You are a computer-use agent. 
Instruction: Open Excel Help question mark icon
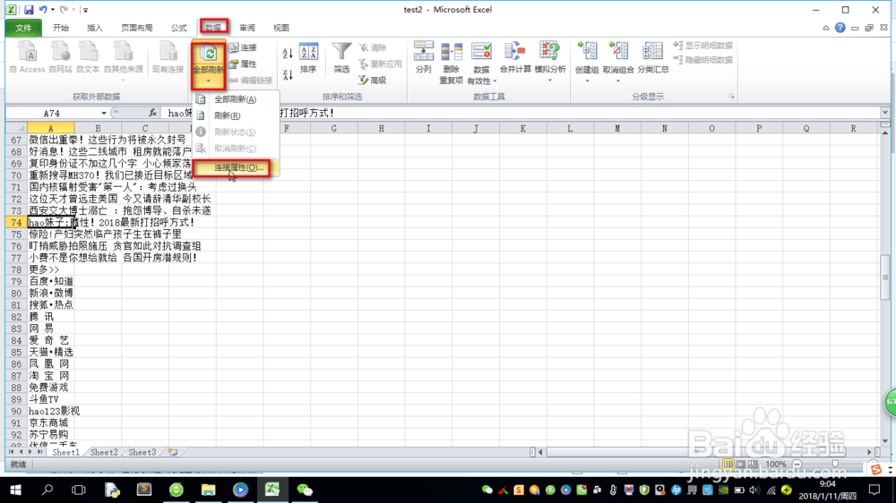click(840, 28)
